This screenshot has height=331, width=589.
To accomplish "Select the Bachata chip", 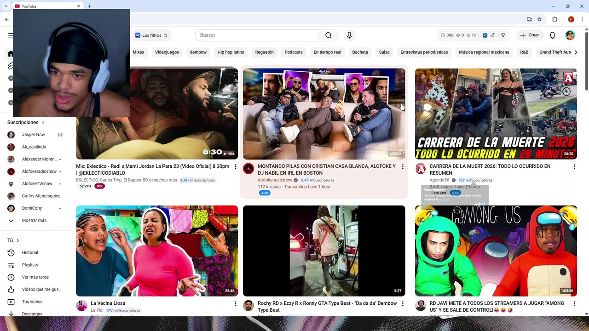I will [360, 52].
